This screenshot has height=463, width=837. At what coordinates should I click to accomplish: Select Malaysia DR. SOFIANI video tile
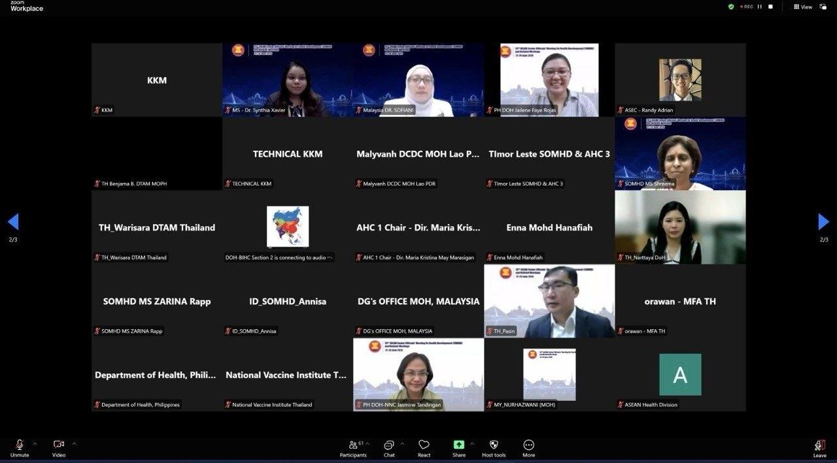coord(418,80)
